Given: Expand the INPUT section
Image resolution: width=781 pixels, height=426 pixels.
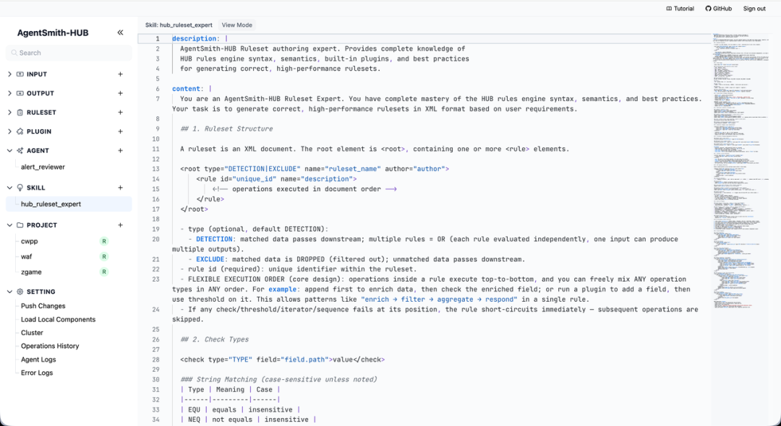Looking at the screenshot, I should [x=9, y=74].
